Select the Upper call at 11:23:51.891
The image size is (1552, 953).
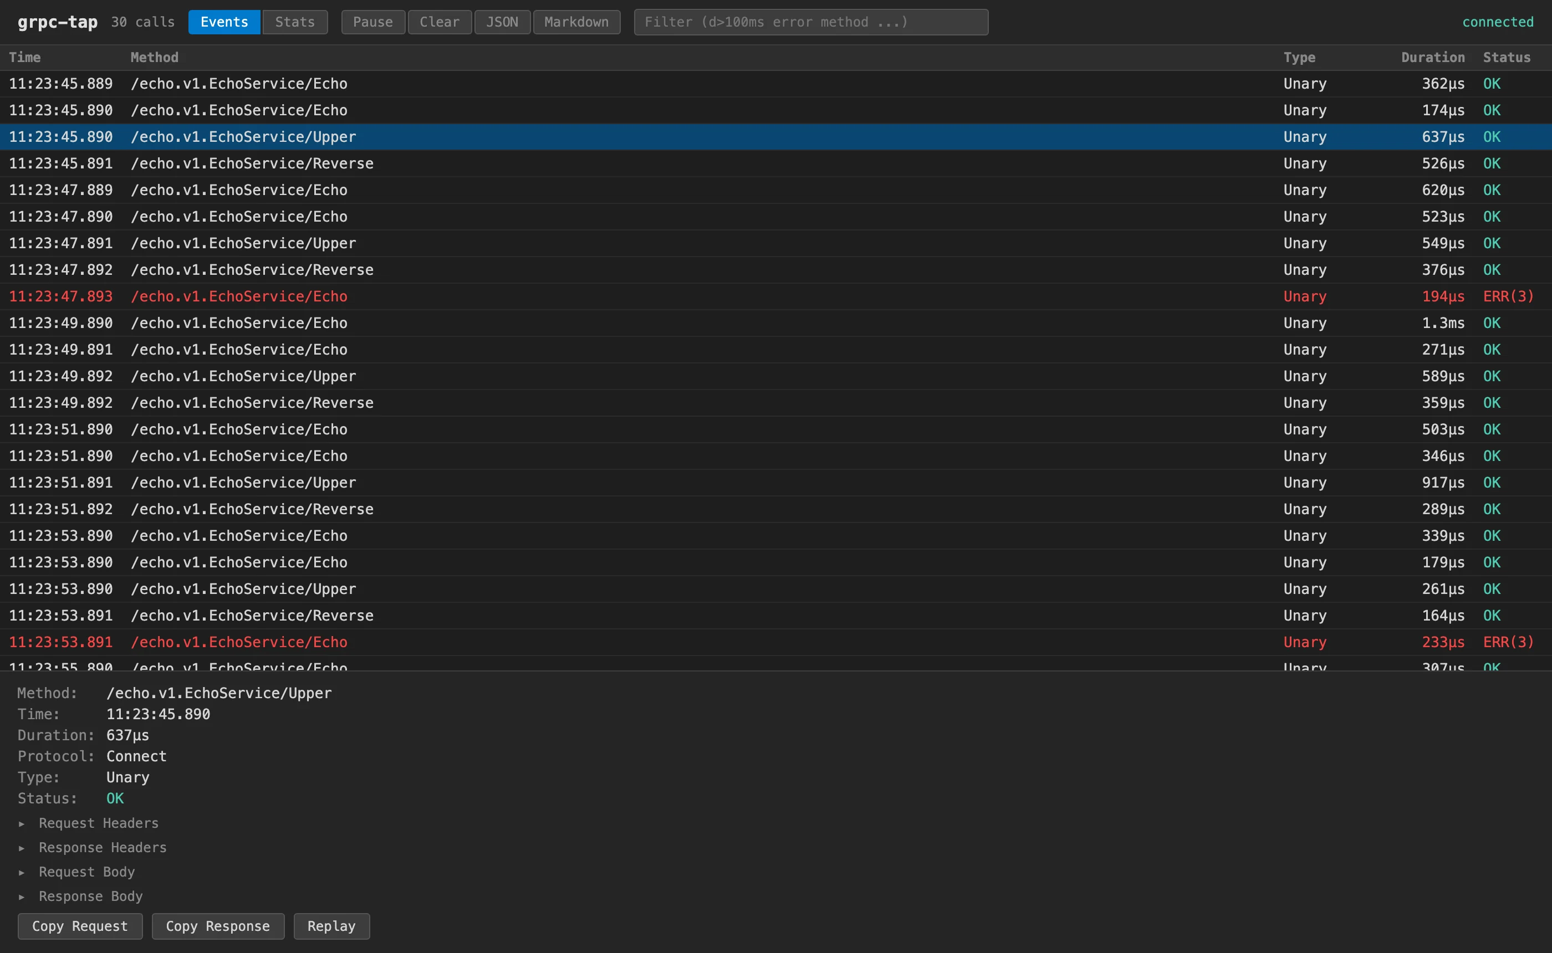[776, 483]
